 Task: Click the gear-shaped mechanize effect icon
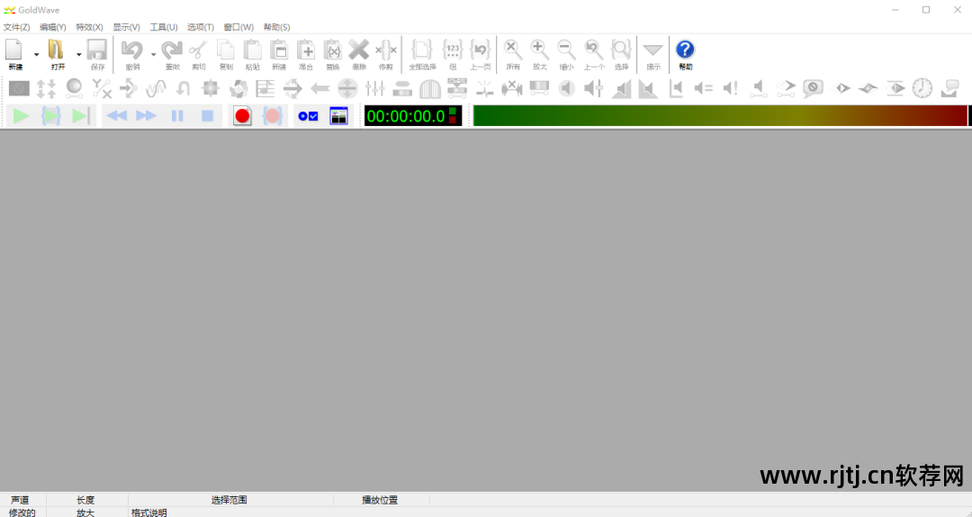(211, 88)
